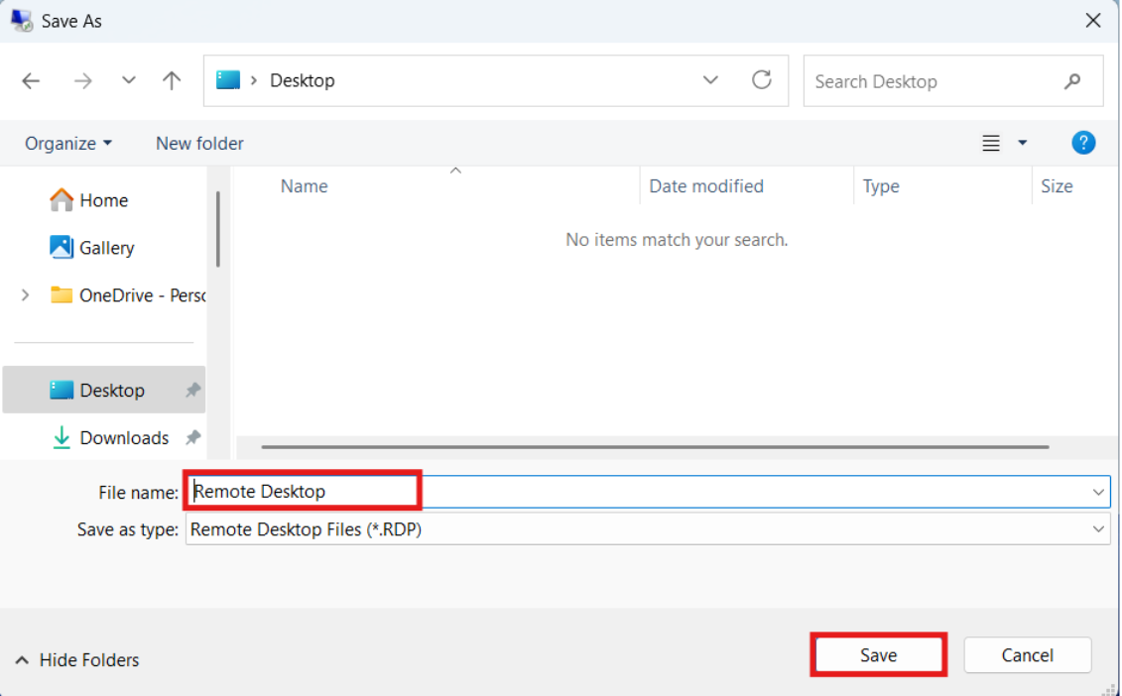
Task: Open Downloads in the navigation pane
Action: 124,438
